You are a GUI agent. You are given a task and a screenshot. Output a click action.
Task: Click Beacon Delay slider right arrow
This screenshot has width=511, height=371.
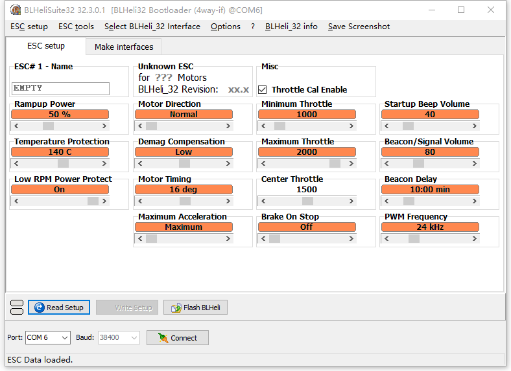475,201
